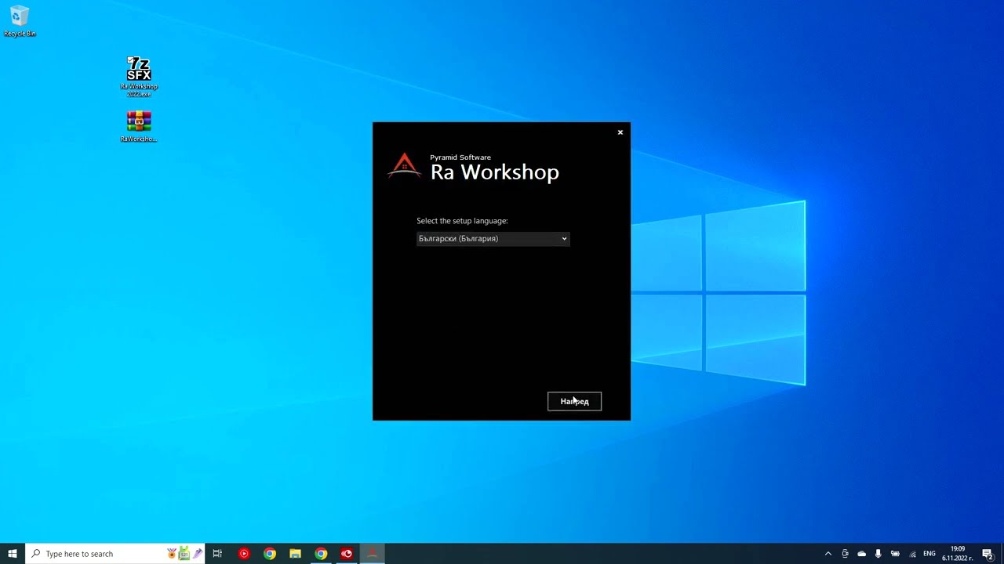Open the Windows Start menu
The width and height of the screenshot is (1004, 564).
13,554
